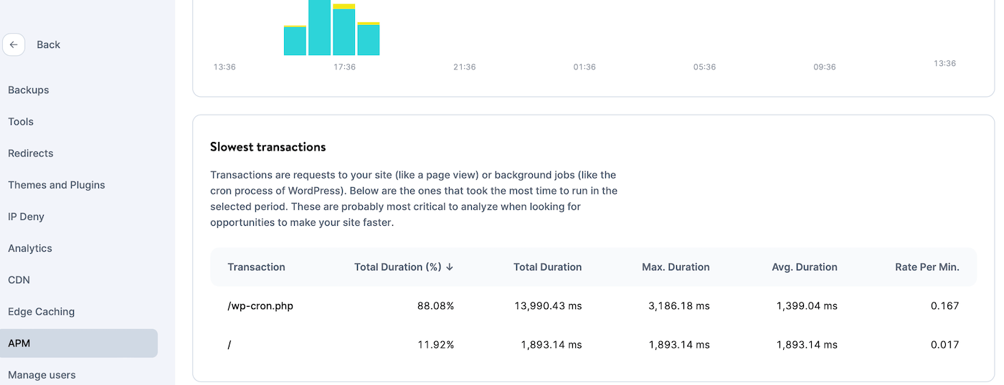This screenshot has height=385, width=1004.
Task: Click the 09:36 axis label
Action: click(825, 67)
